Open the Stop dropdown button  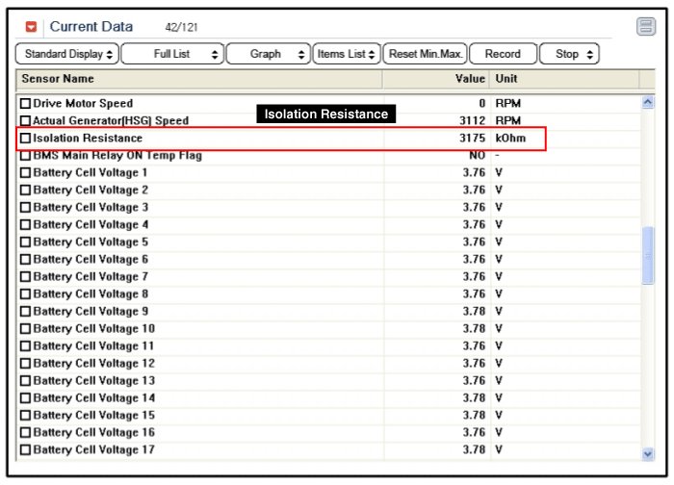tap(569, 54)
